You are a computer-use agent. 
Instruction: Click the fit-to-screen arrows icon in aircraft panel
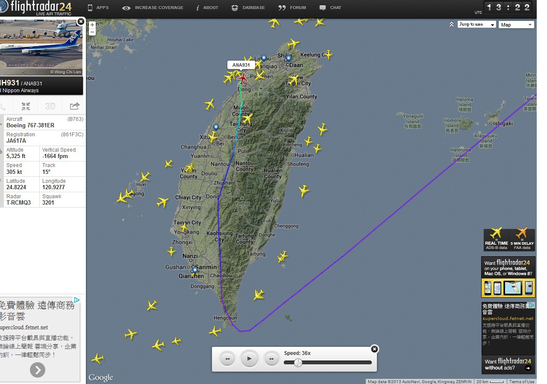click(x=26, y=106)
